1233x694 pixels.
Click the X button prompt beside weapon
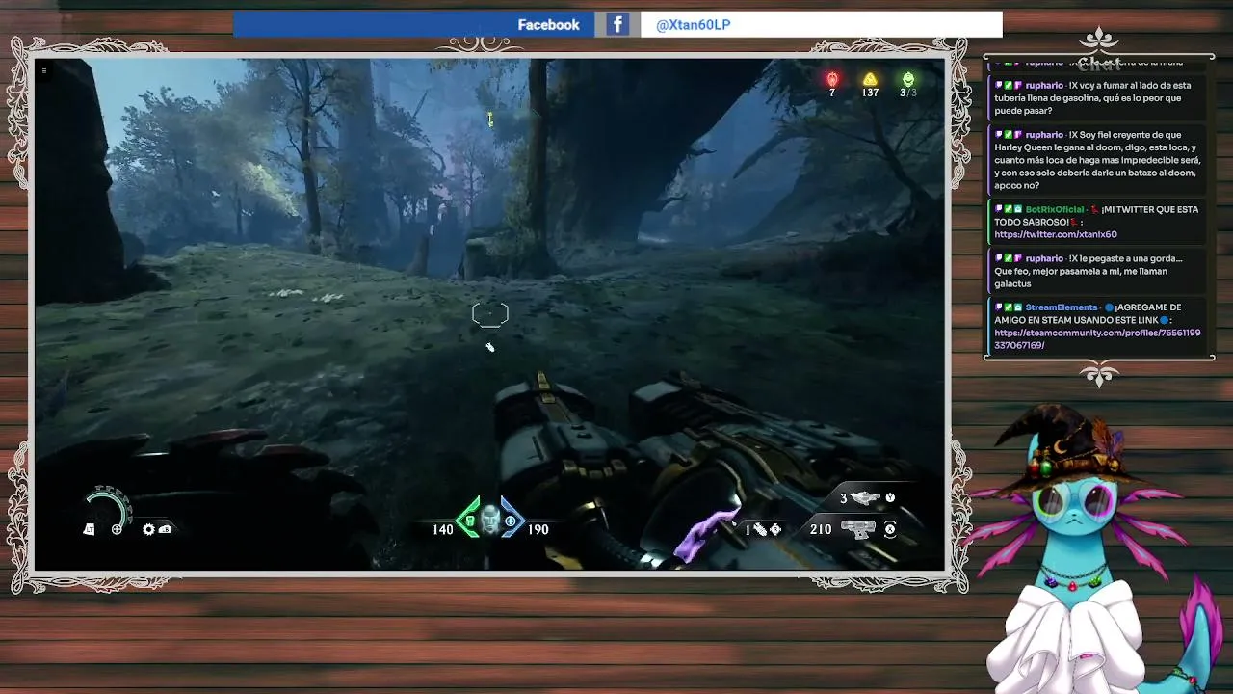click(890, 529)
